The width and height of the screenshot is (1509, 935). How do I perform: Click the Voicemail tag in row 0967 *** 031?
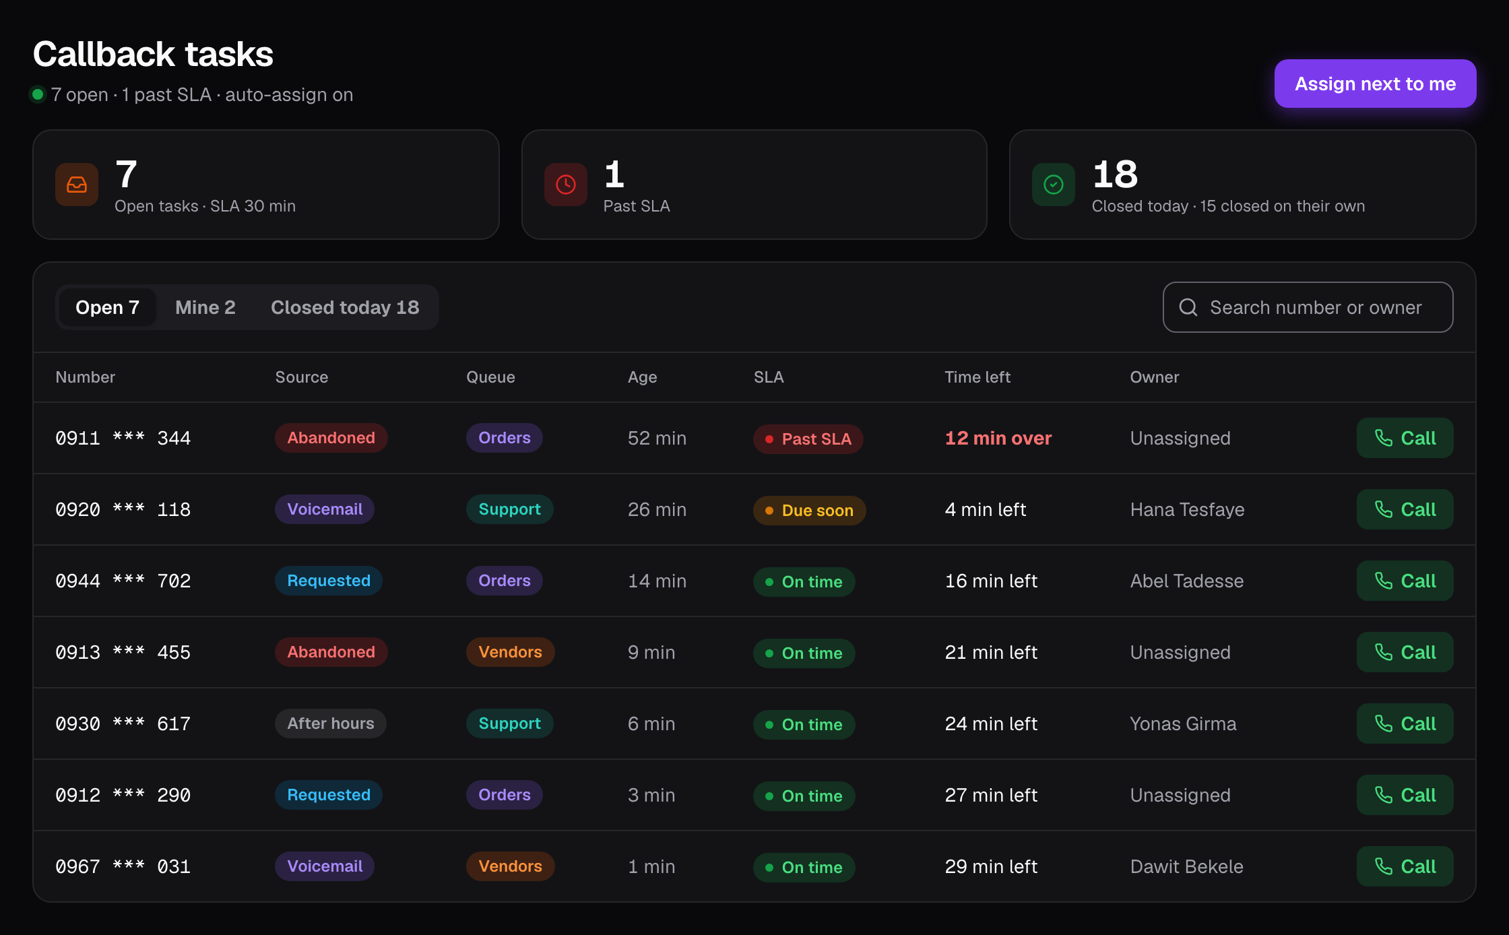[x=324, y=866]
